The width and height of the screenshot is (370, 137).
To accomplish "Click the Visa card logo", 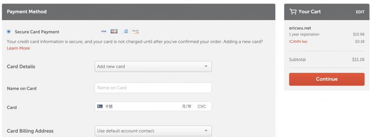I will pyautogui.click(x=103, y=31).
